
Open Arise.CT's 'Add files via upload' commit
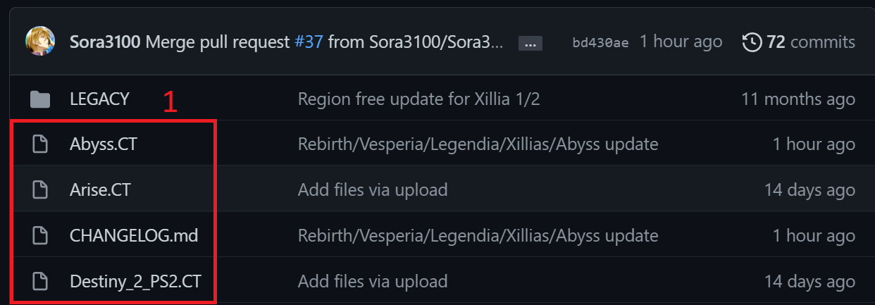(x=373, y=189)
